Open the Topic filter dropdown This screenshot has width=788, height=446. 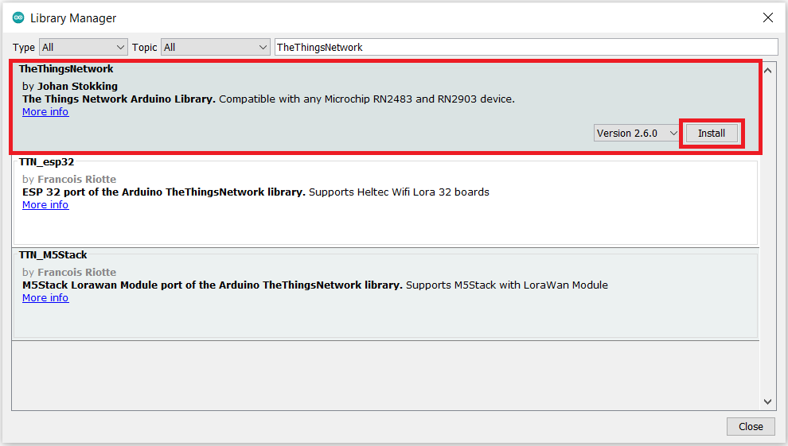[x=215, y=47]
